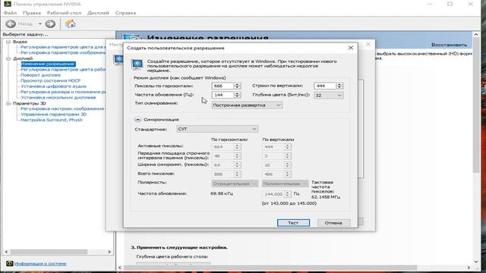Click the task panel scroll-right arrow
Viewport: 486px width, 273px height.
tap(109, 252)
